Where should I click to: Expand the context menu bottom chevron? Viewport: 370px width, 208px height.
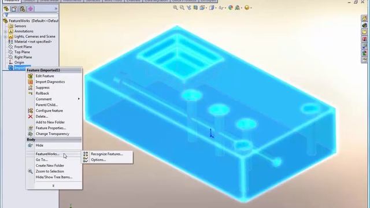click(53, 186)
